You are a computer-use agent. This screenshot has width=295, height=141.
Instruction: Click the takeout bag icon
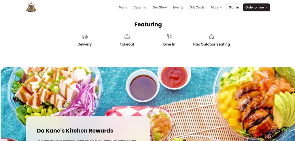pos(127,36)
